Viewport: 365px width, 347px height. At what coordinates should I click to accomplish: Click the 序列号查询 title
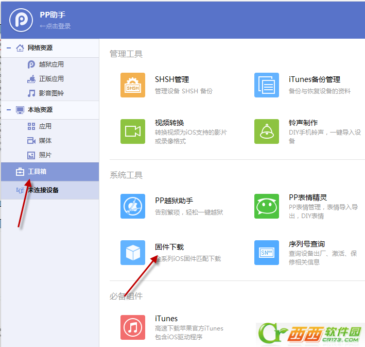tap(307, 244)
